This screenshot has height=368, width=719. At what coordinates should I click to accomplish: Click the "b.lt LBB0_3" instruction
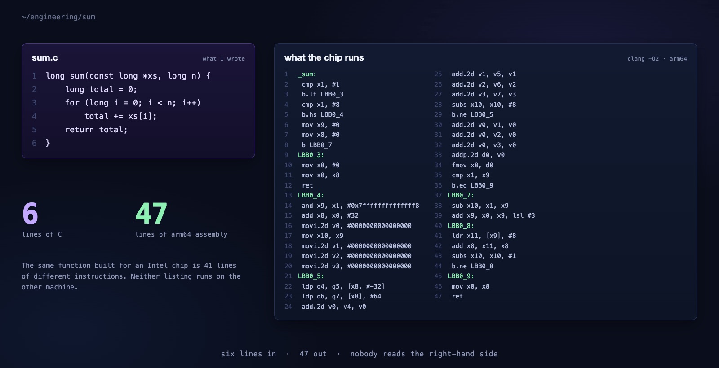[x=322, y=95]
